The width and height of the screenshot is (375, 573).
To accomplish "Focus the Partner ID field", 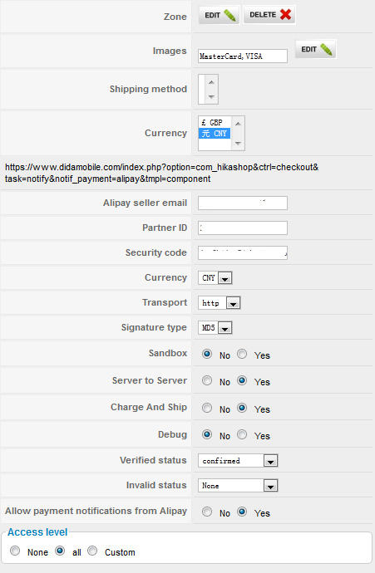I will pyautogui.click(x=243, y=228).
